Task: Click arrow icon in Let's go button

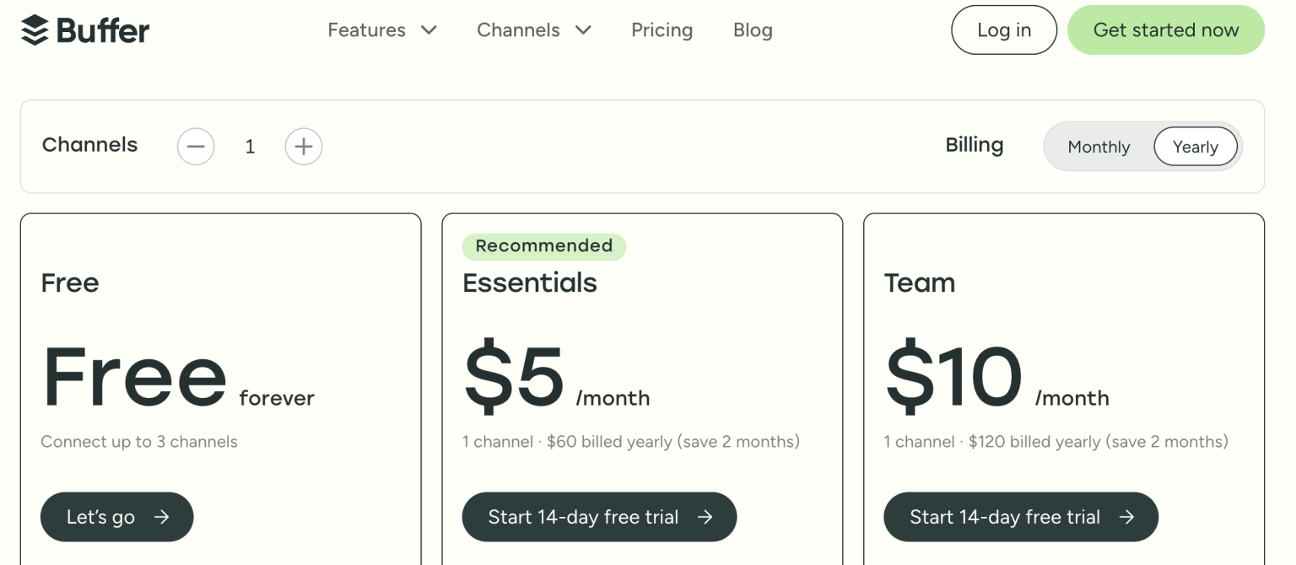Action: (x=162, y=517)
